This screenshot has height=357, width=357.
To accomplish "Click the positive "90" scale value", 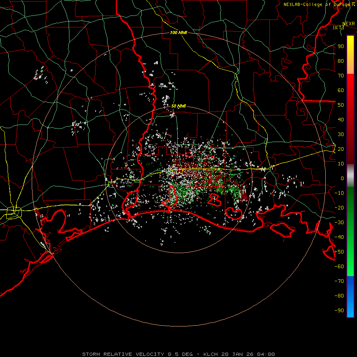I will point(341,46).
